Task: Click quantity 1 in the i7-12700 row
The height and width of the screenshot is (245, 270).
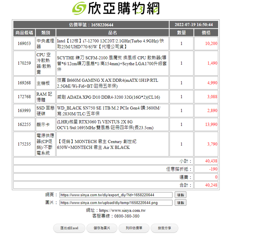Action: coord(181,44)
